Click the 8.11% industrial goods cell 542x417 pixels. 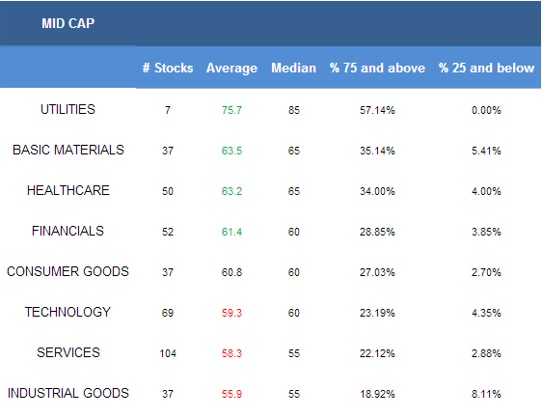pyautogui.click(x=486, y=394)
